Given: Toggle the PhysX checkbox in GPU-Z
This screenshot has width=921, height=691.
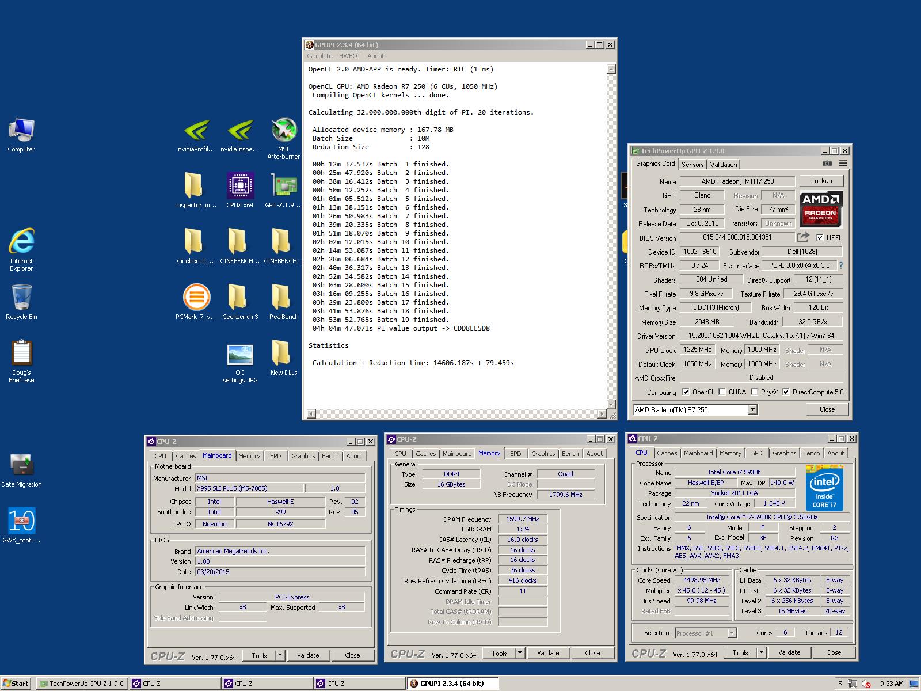Looking at the screenshot, I should (754, 392).
